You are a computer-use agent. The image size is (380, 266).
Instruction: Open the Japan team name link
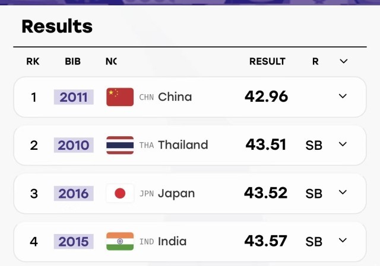[176, 194]
